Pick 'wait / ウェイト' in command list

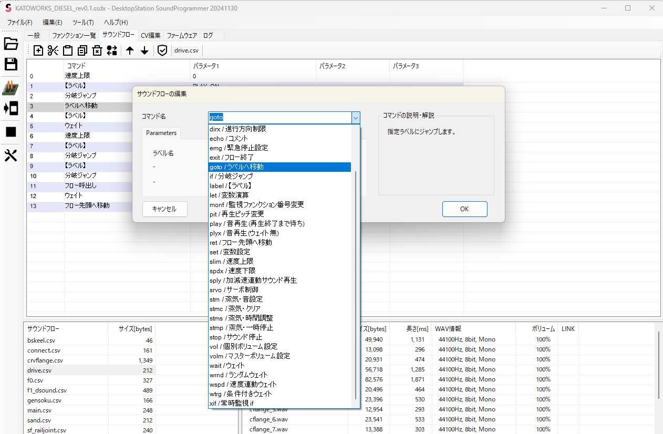click(x=227, y=365)
